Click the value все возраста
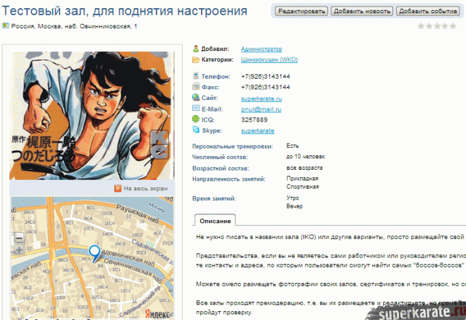 (304, 168)
